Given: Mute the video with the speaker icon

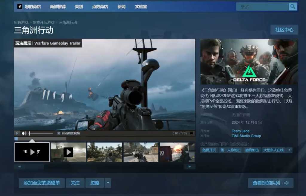Looking at the screenshot, I should point(24,133).
